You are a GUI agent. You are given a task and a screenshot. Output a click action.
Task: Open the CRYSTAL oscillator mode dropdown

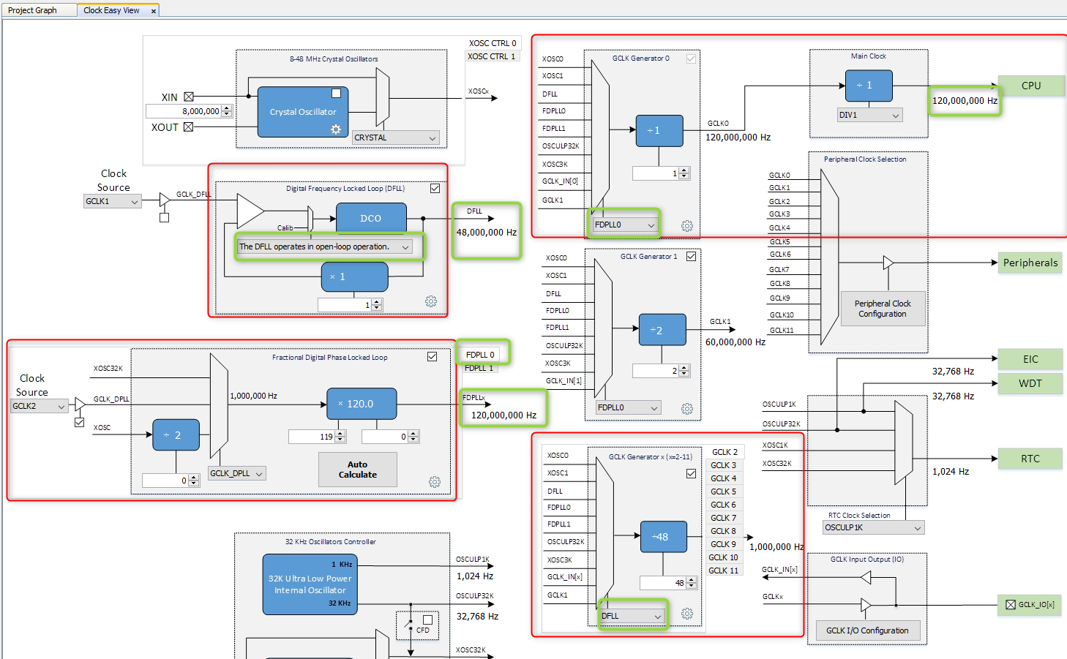(x=395, y=138)
